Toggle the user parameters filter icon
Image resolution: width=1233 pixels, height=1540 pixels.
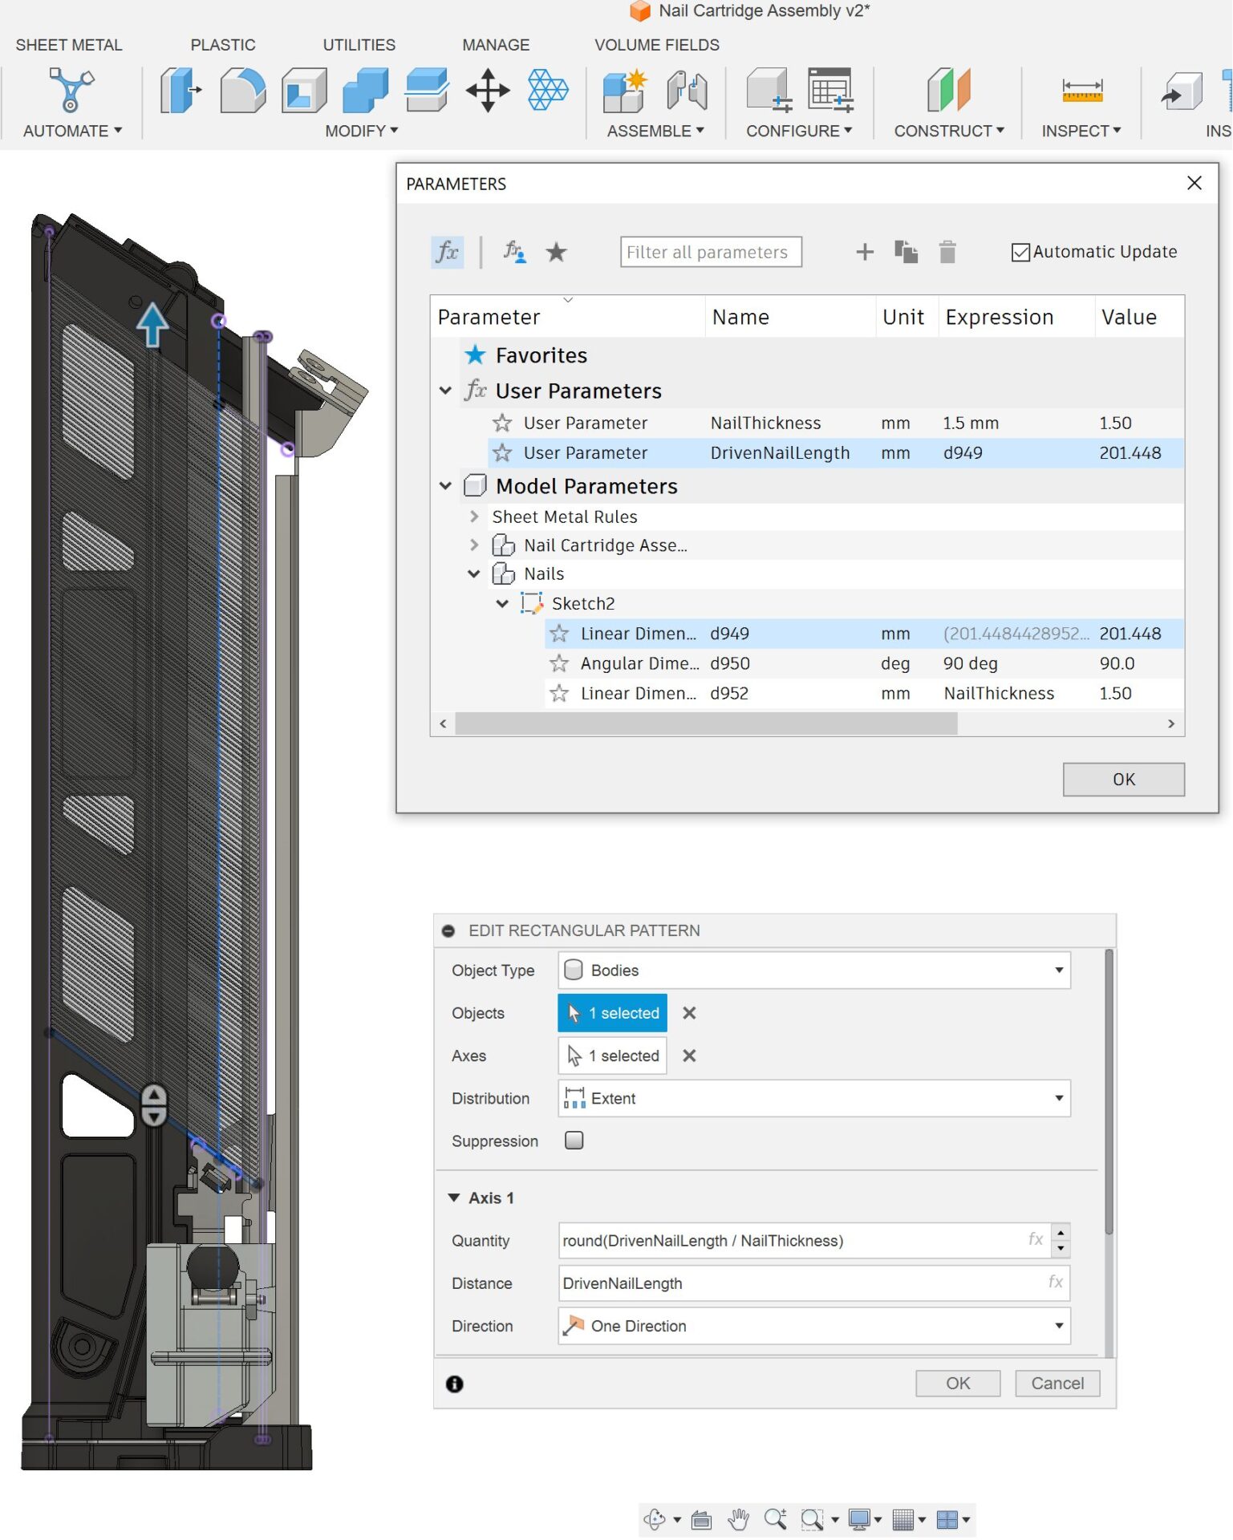pos(514,252)
